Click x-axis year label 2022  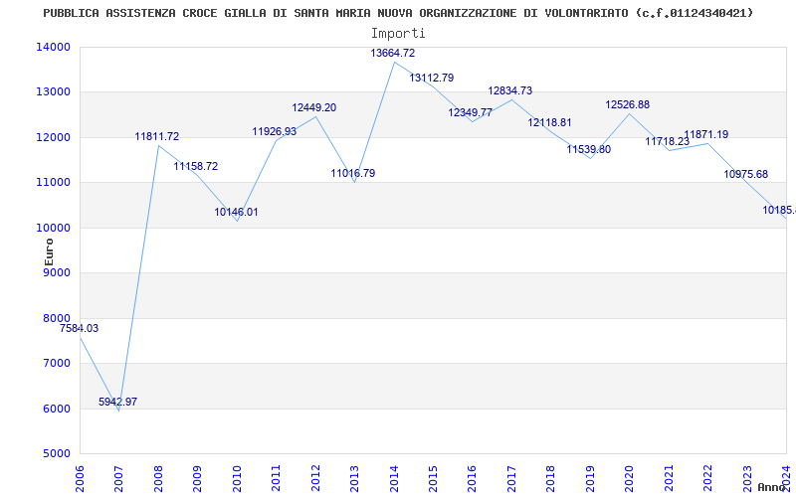[x=708, y=478]
